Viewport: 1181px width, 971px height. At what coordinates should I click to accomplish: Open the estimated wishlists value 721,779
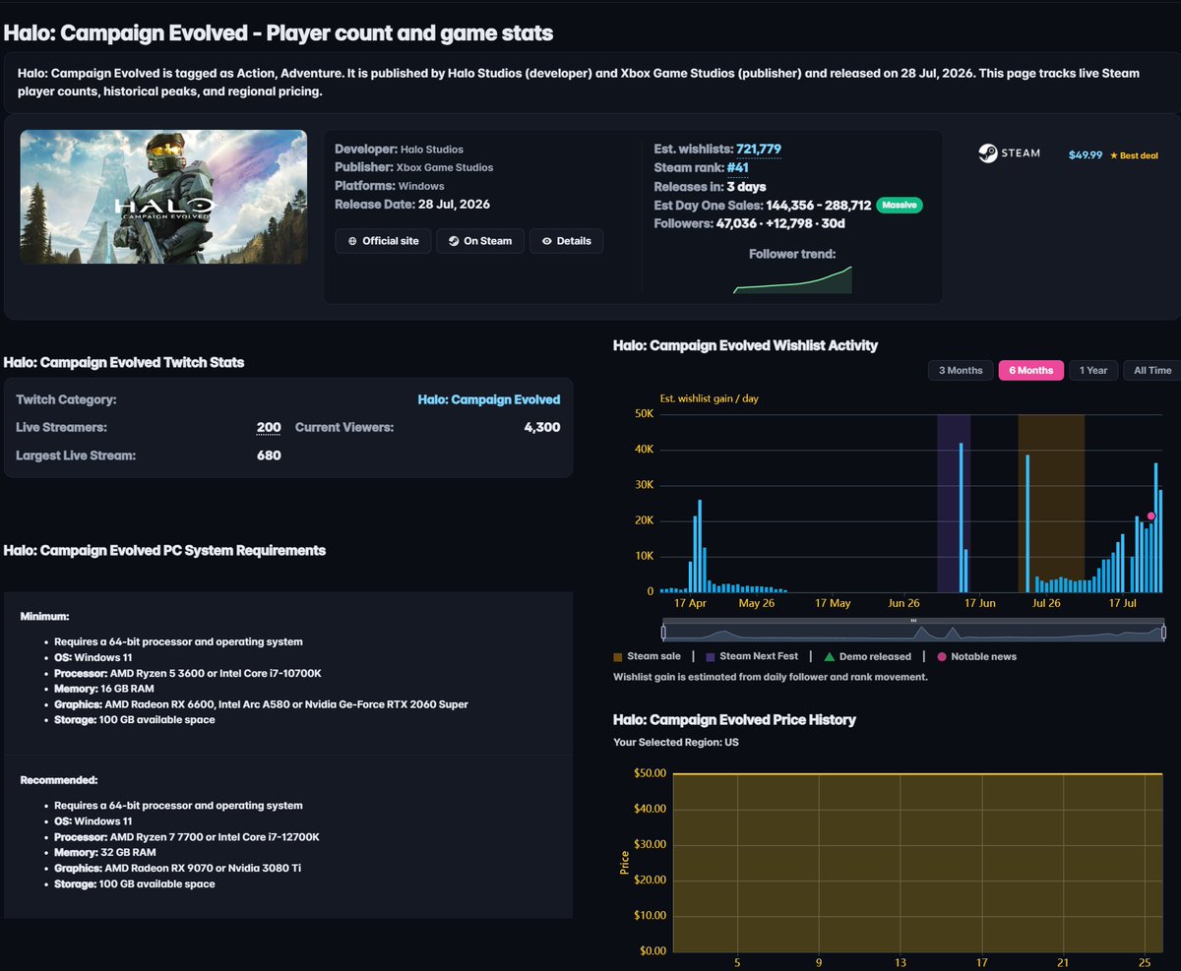pyautogui.click(x=759, y=150)
